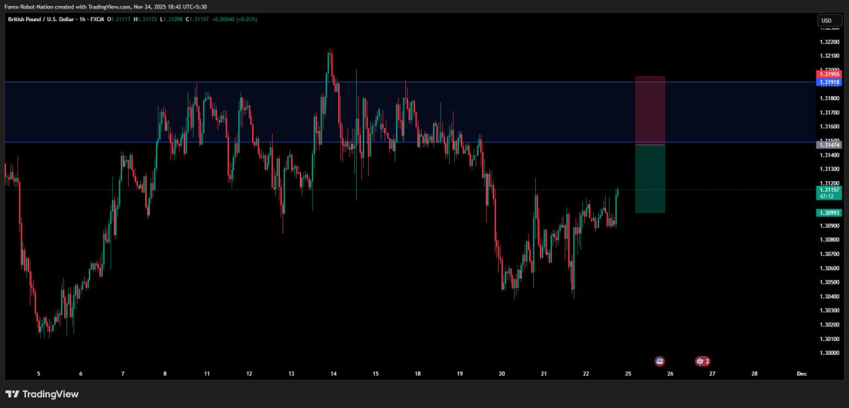The image size is (849, 408).
Task: Click the gray 1.31474 entry price label
Action: pyautogui.click(x=829, y=145)
